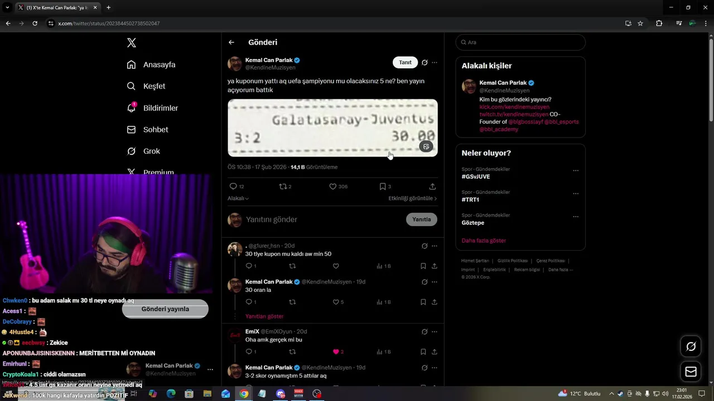Click the taskbar volume icon

pos(665,394)
